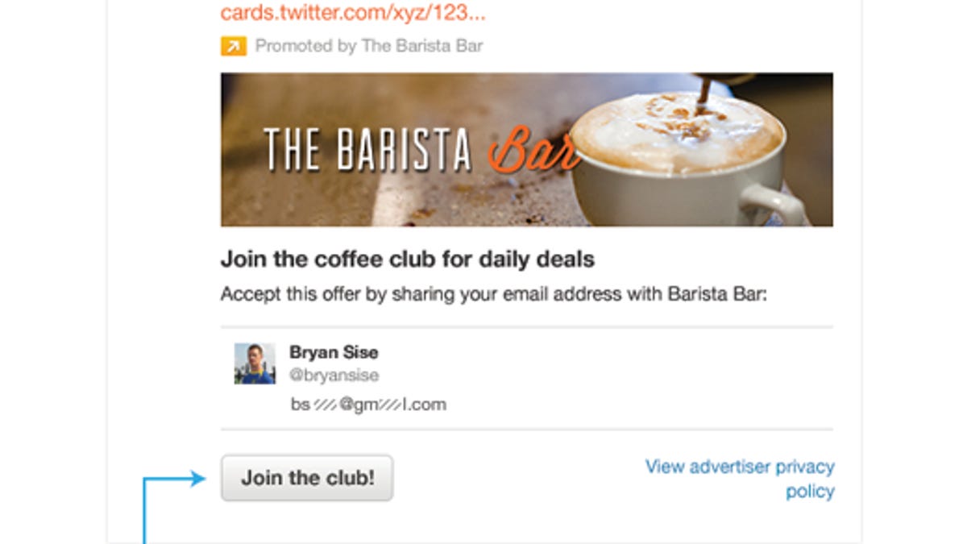Open the @bryansise handle
Image resolution: width=967 pixels, height=544 pixels.
(x=334, y=376)
